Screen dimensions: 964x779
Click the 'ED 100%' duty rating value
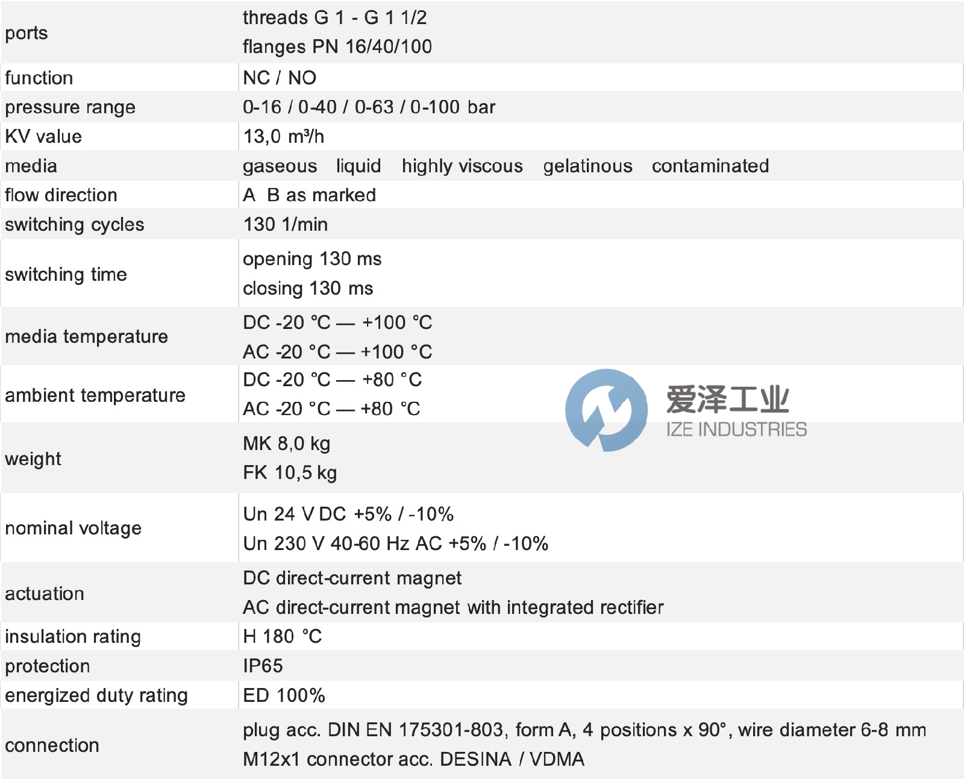284,695
